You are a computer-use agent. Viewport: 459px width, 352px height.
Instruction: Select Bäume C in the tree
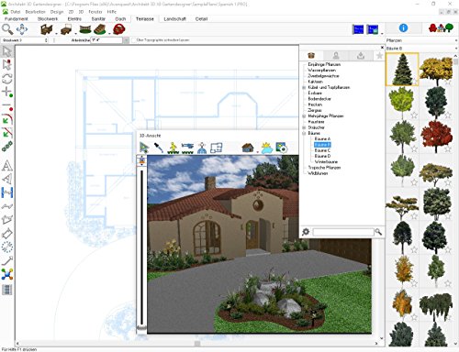322,150
